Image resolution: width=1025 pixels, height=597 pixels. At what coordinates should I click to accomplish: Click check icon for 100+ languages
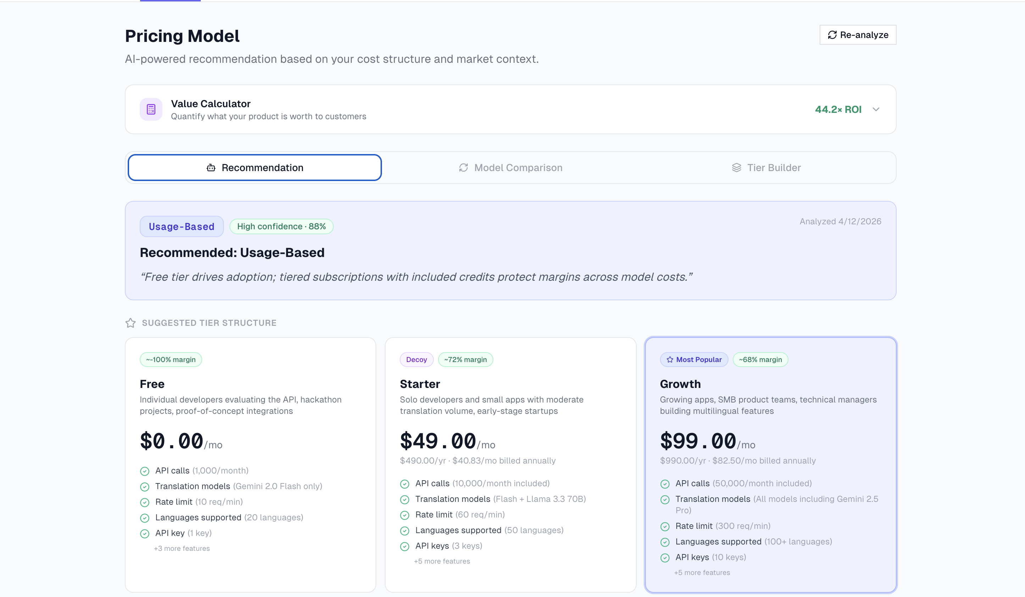point(665,542)
